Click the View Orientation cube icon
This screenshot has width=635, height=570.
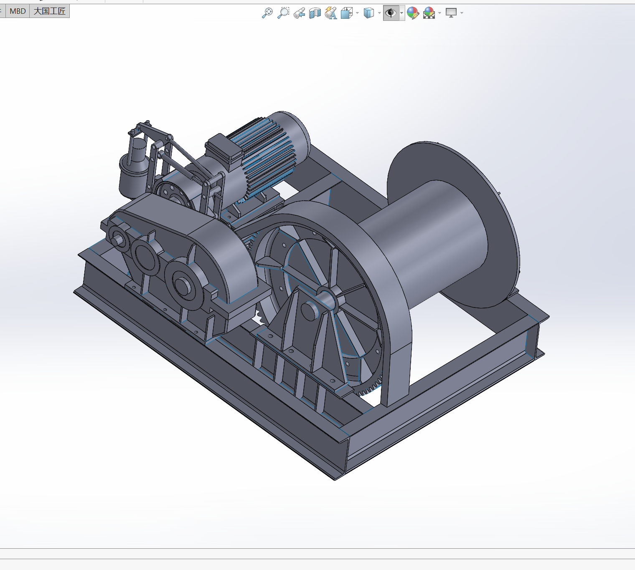click(x=347, y=13)
